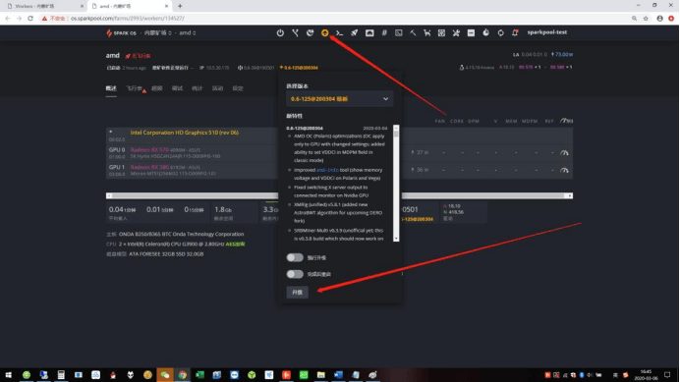Open a new browser tab
This screenshot has width=680, height=382.
(x=180, y=6)
